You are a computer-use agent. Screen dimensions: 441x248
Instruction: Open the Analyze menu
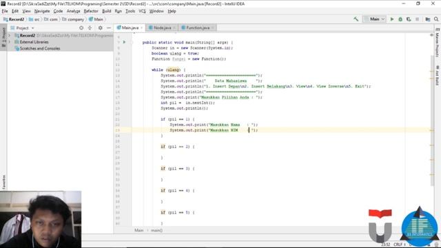click(74, 11)
